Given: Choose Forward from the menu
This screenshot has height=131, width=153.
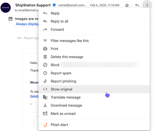Looking at the screenshot, I should point(94,29).
